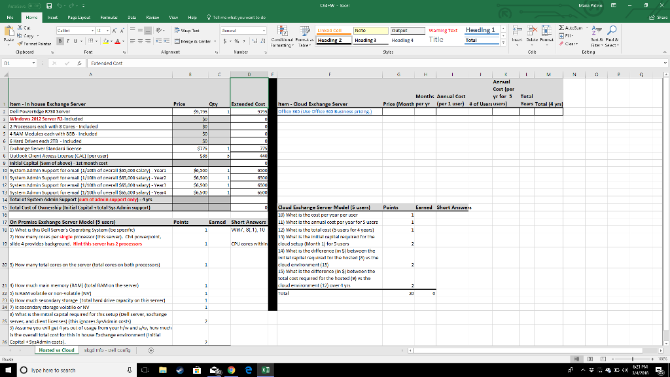Expand the Merge & Center dropdown arrow
This screenshot has width=670, height=377.
[x=214, y=41]
